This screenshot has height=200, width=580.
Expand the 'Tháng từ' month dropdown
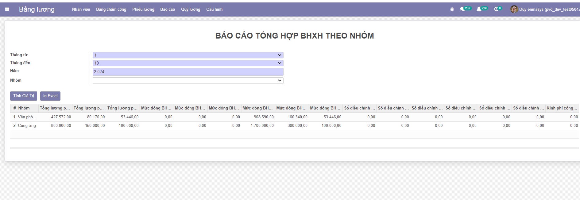pos(188,55)
